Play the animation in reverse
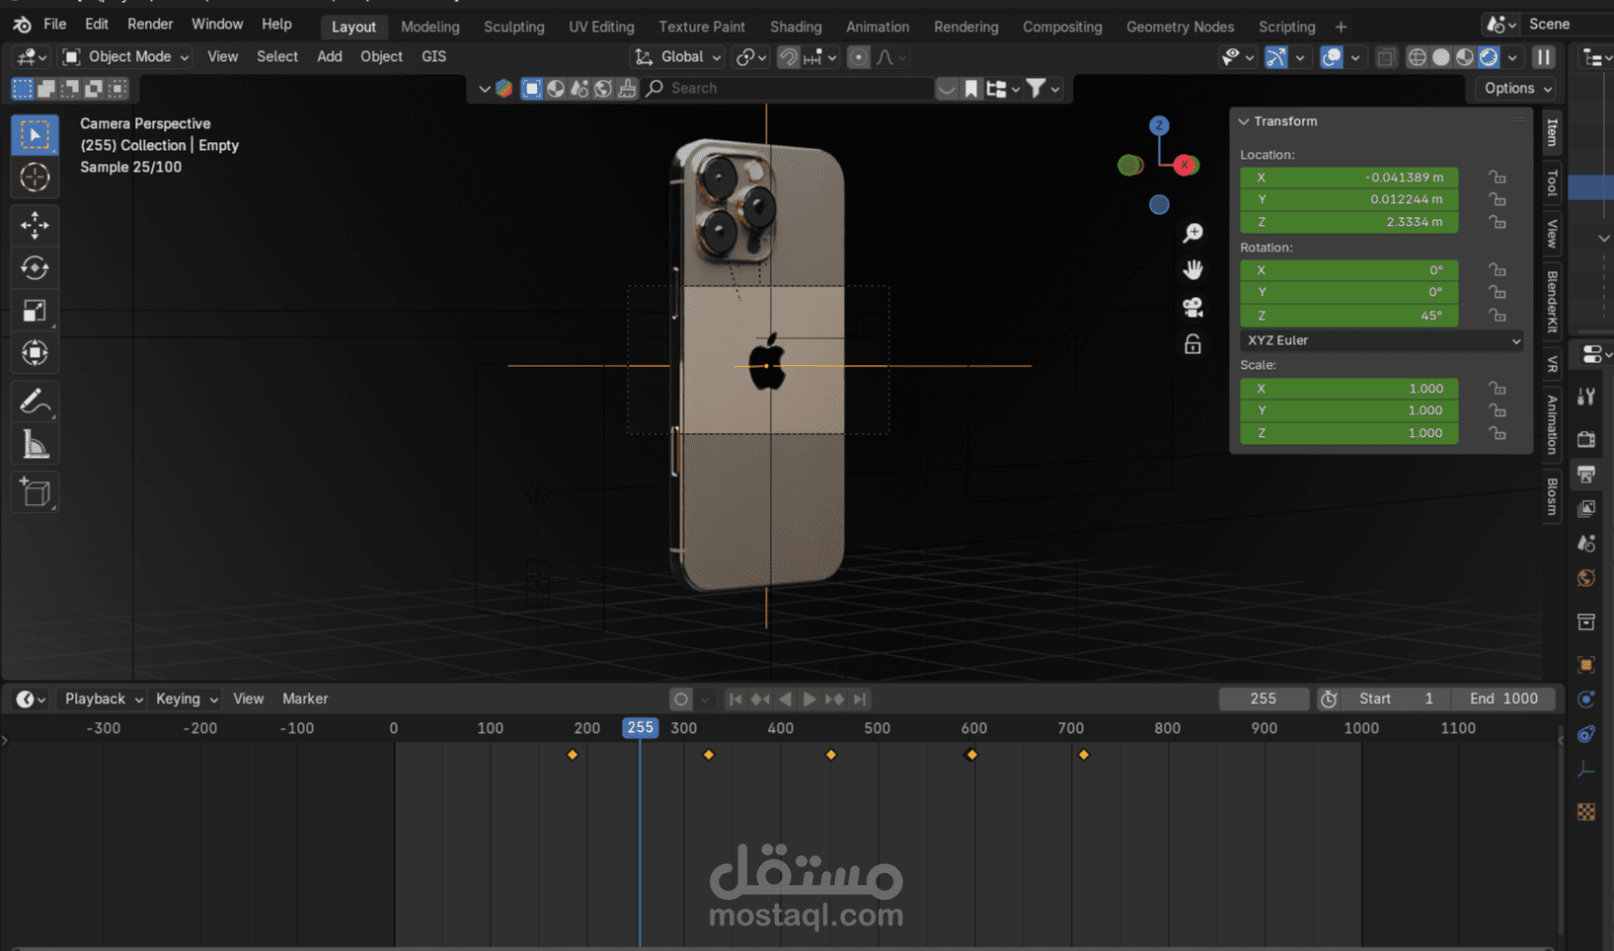Screen dimensions: 1614x951 pos(785,698)
